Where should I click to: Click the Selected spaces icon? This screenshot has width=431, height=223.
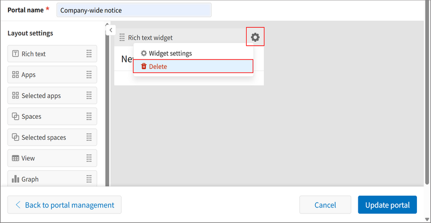15,138
